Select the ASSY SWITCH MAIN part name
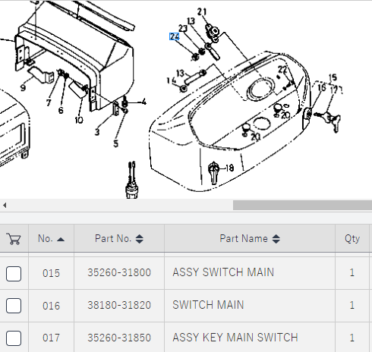Screen dimensions: 372x352 pos(223,272)
